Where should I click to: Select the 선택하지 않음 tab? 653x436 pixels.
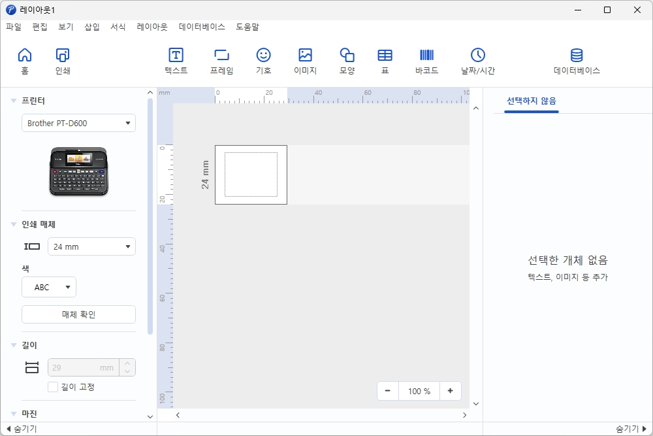(x=532, y=101)
